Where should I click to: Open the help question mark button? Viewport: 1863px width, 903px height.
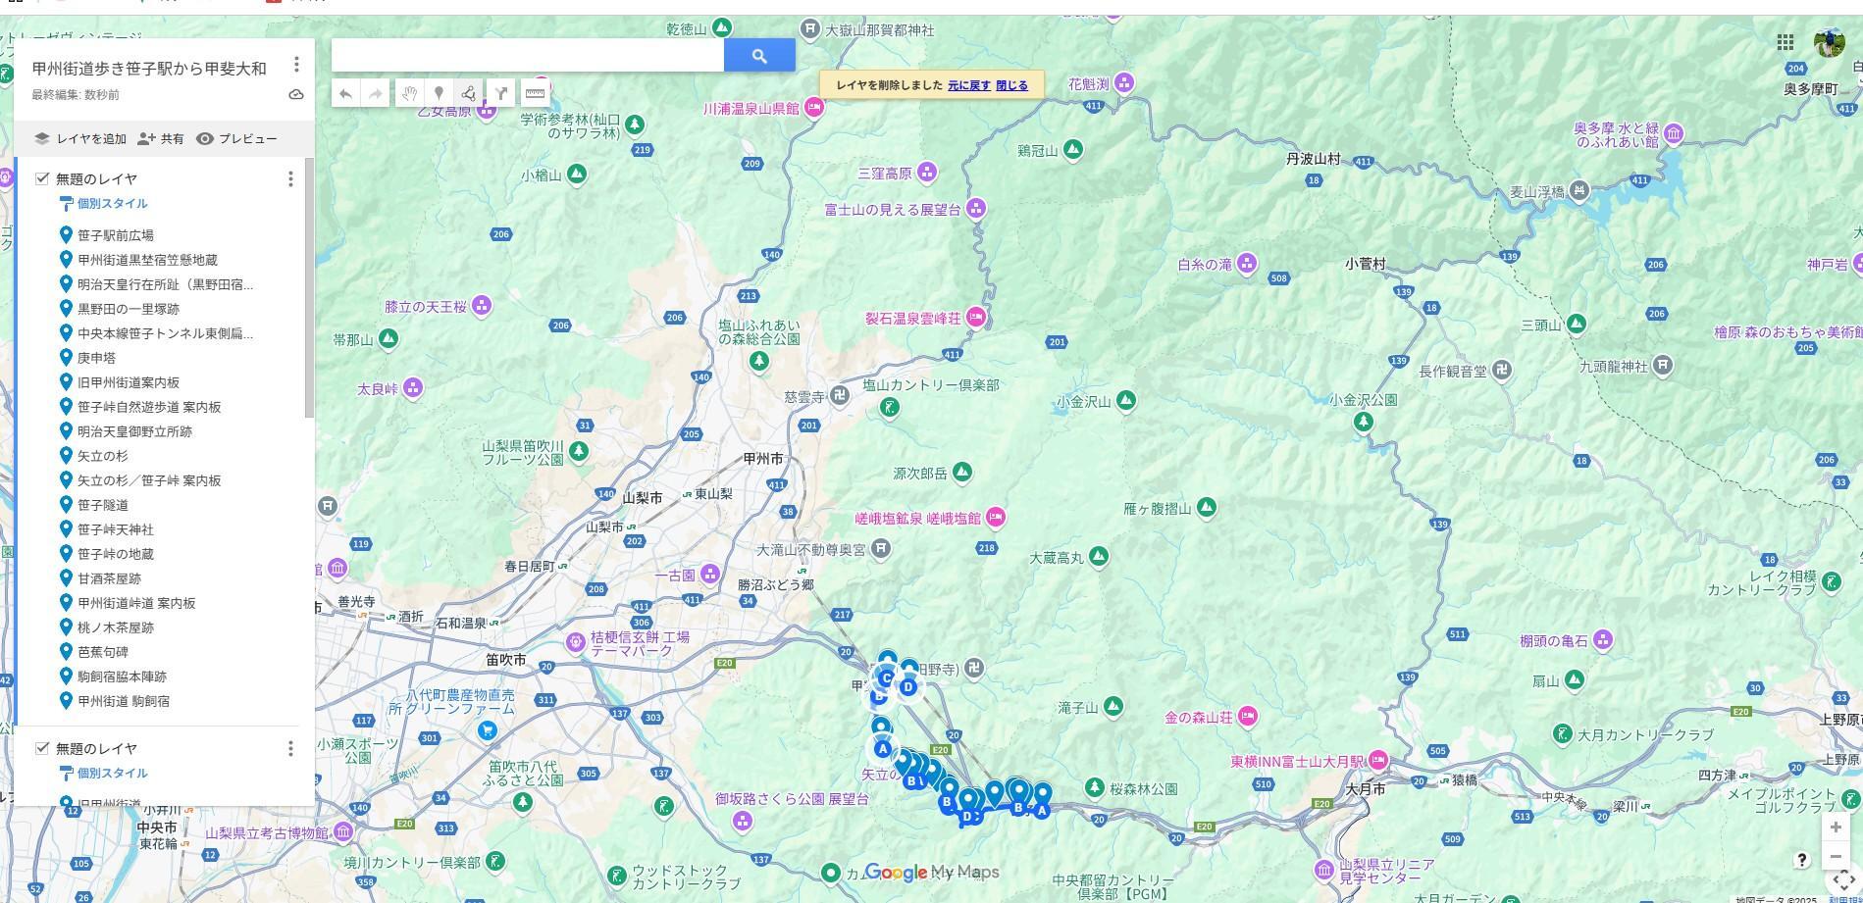pyautogui.click(x=1801, y=860)
